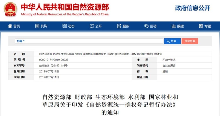This screenshot has width=220, height=116.
Task: Click the 高级检索 advanced search button
Action: click(190, 41)
